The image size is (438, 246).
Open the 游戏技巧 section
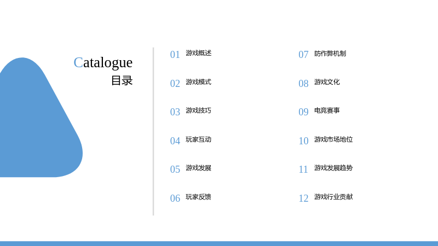pyautogui.click(x=199, y=110)
